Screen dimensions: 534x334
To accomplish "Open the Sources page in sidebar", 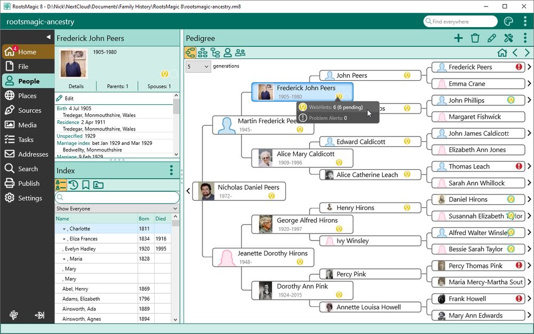I will [x=28, y=111].
